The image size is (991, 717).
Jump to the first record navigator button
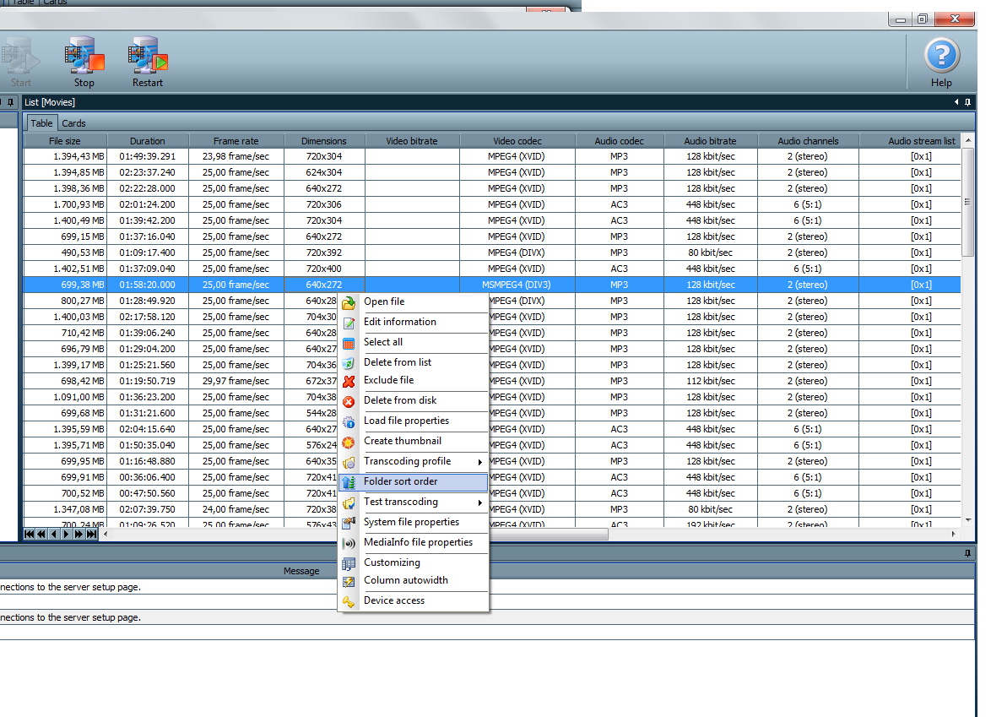tap(29, 535)
